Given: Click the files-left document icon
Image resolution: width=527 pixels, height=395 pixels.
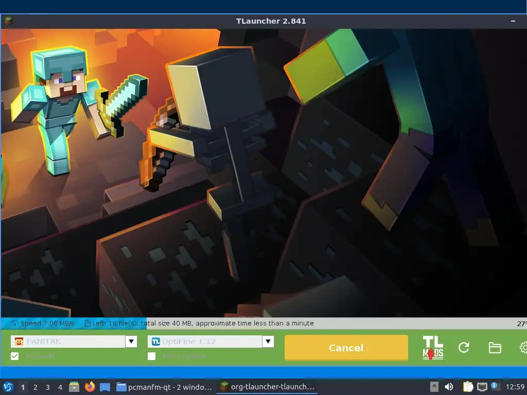Looking at the screenshot, I should tap(87, 323).
